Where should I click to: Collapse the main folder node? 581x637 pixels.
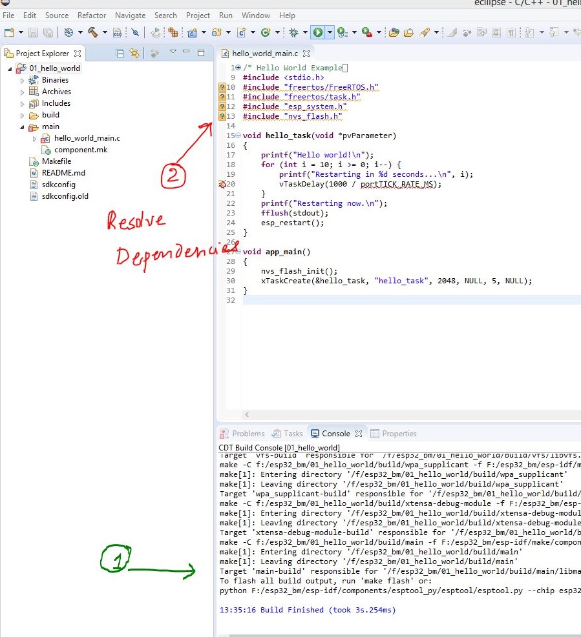pyautogui.click(x=22, y=127)
